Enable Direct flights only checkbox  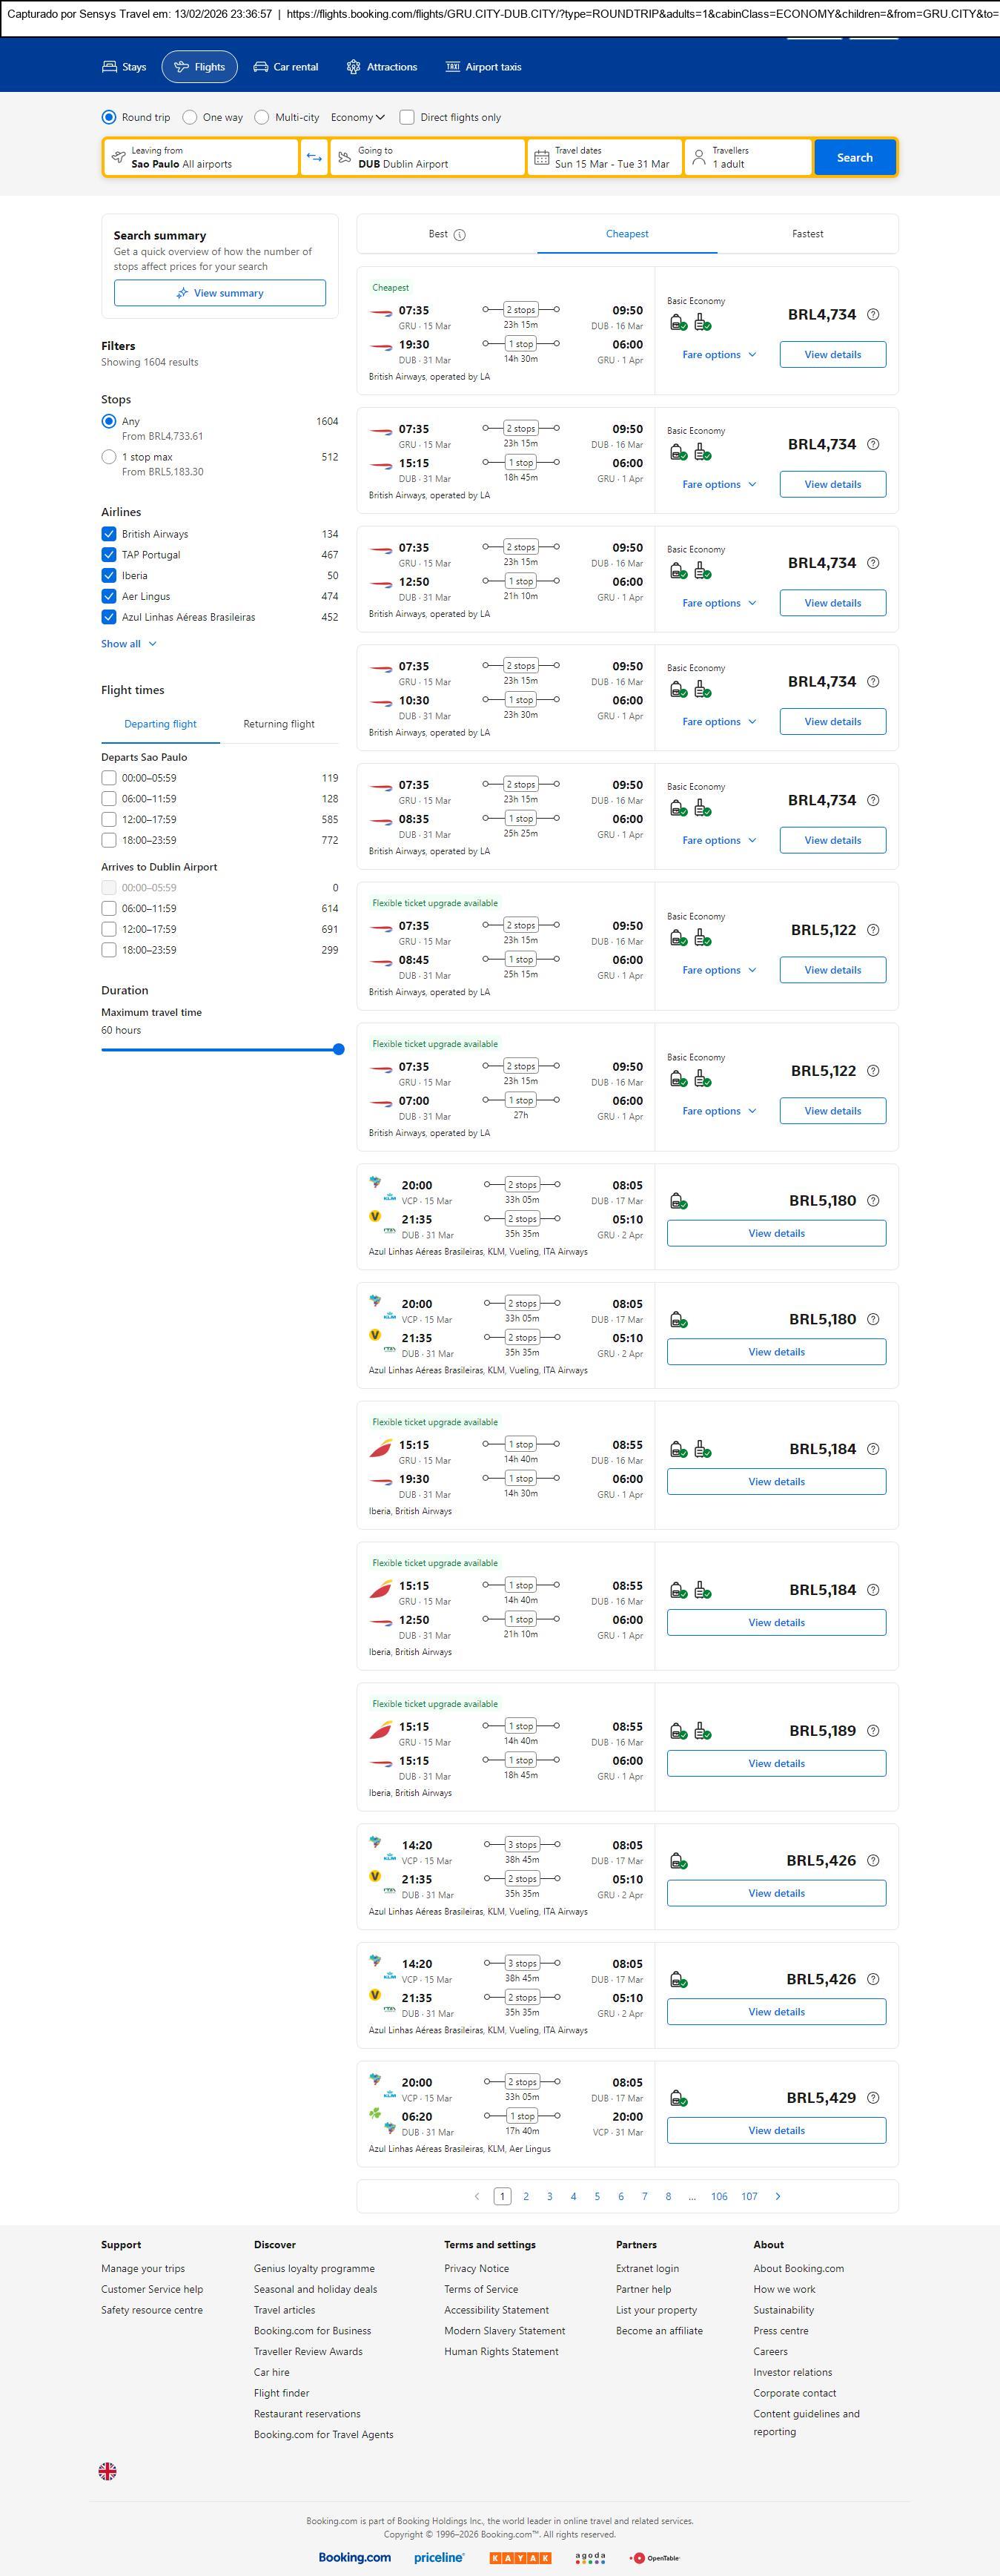point(407,118)
